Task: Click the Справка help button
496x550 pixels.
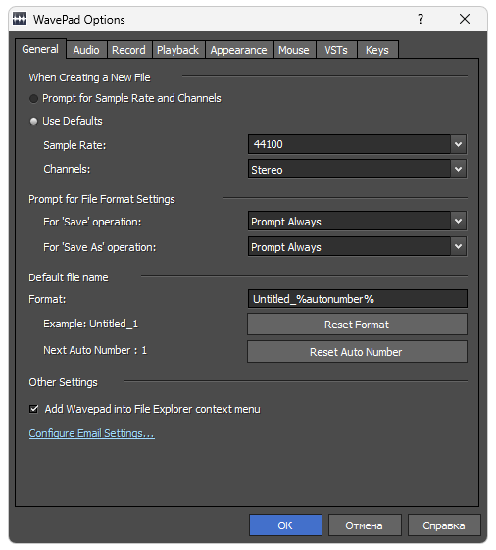Action: coord(444,525)
